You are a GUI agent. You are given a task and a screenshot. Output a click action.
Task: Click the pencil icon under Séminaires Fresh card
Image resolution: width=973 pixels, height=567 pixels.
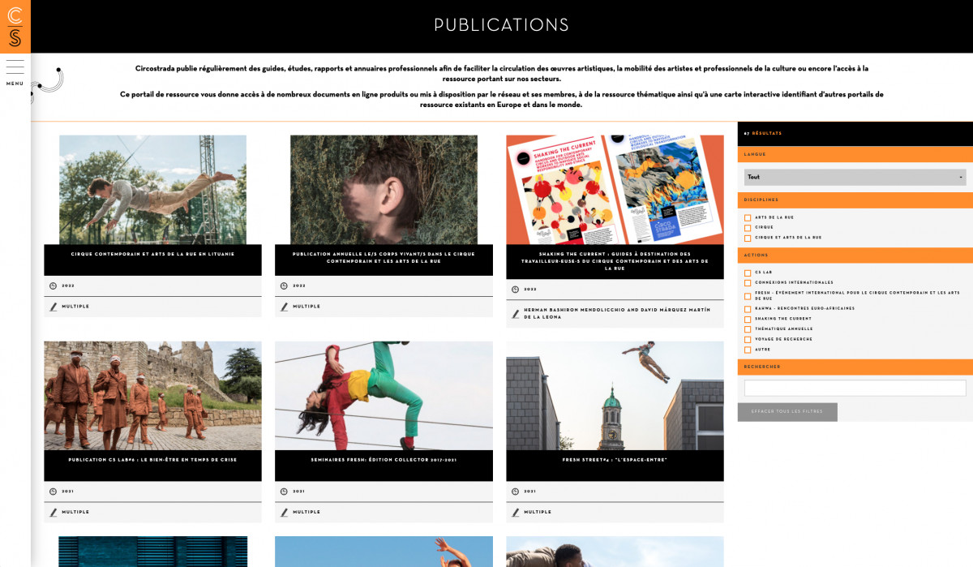pos(285,512)
